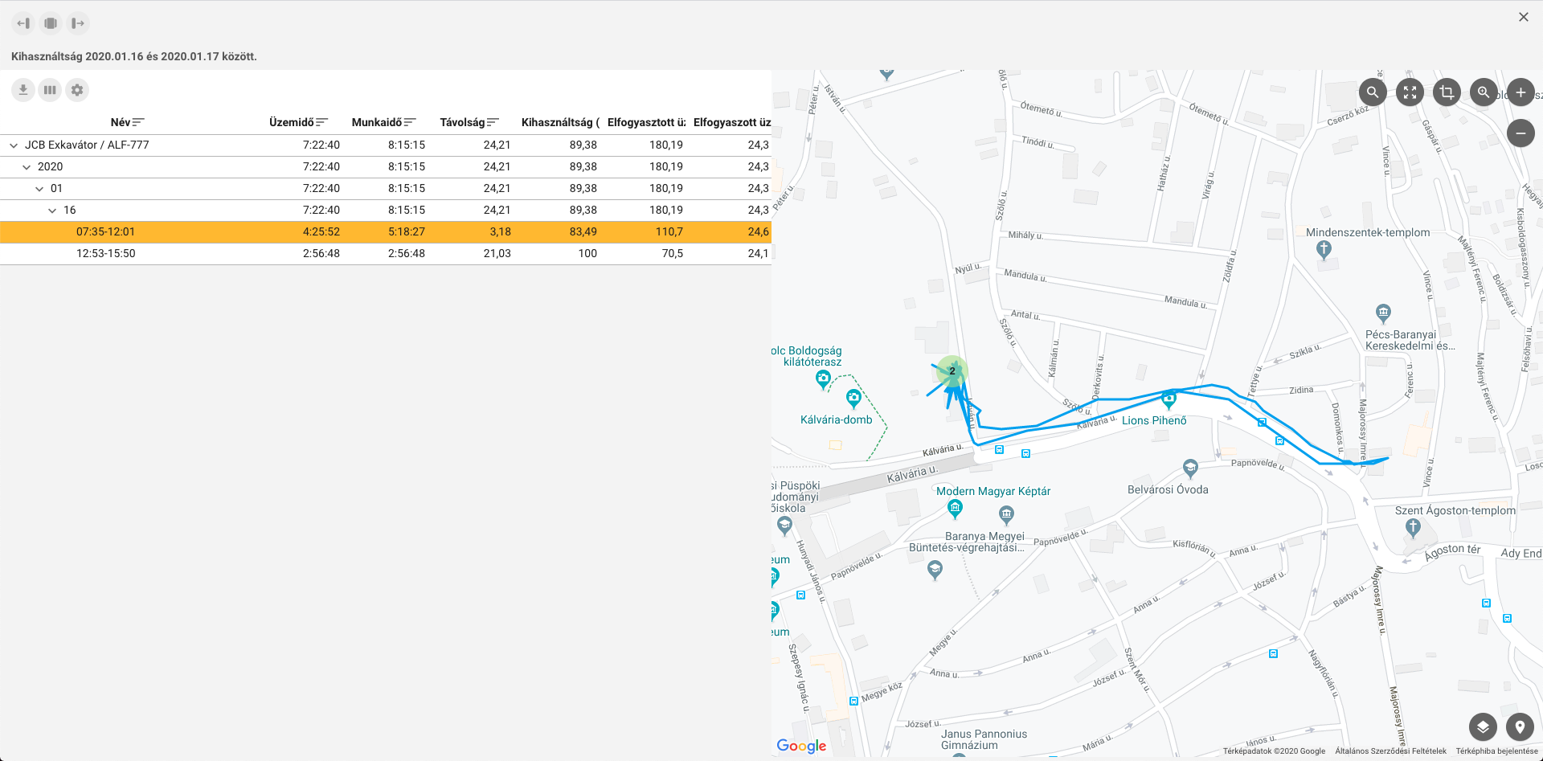Expand panel to the right
This screenshot has width=1543, height=761.
pyautogui.click(x=78, y=23)
